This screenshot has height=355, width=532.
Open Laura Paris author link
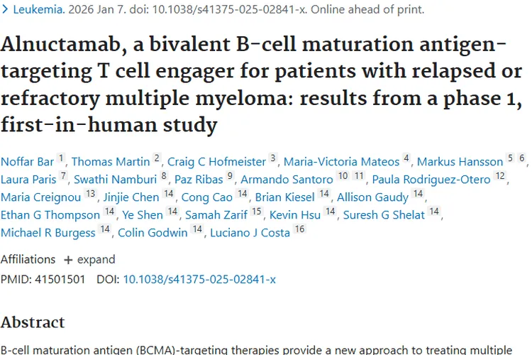[x=28, y=179]
